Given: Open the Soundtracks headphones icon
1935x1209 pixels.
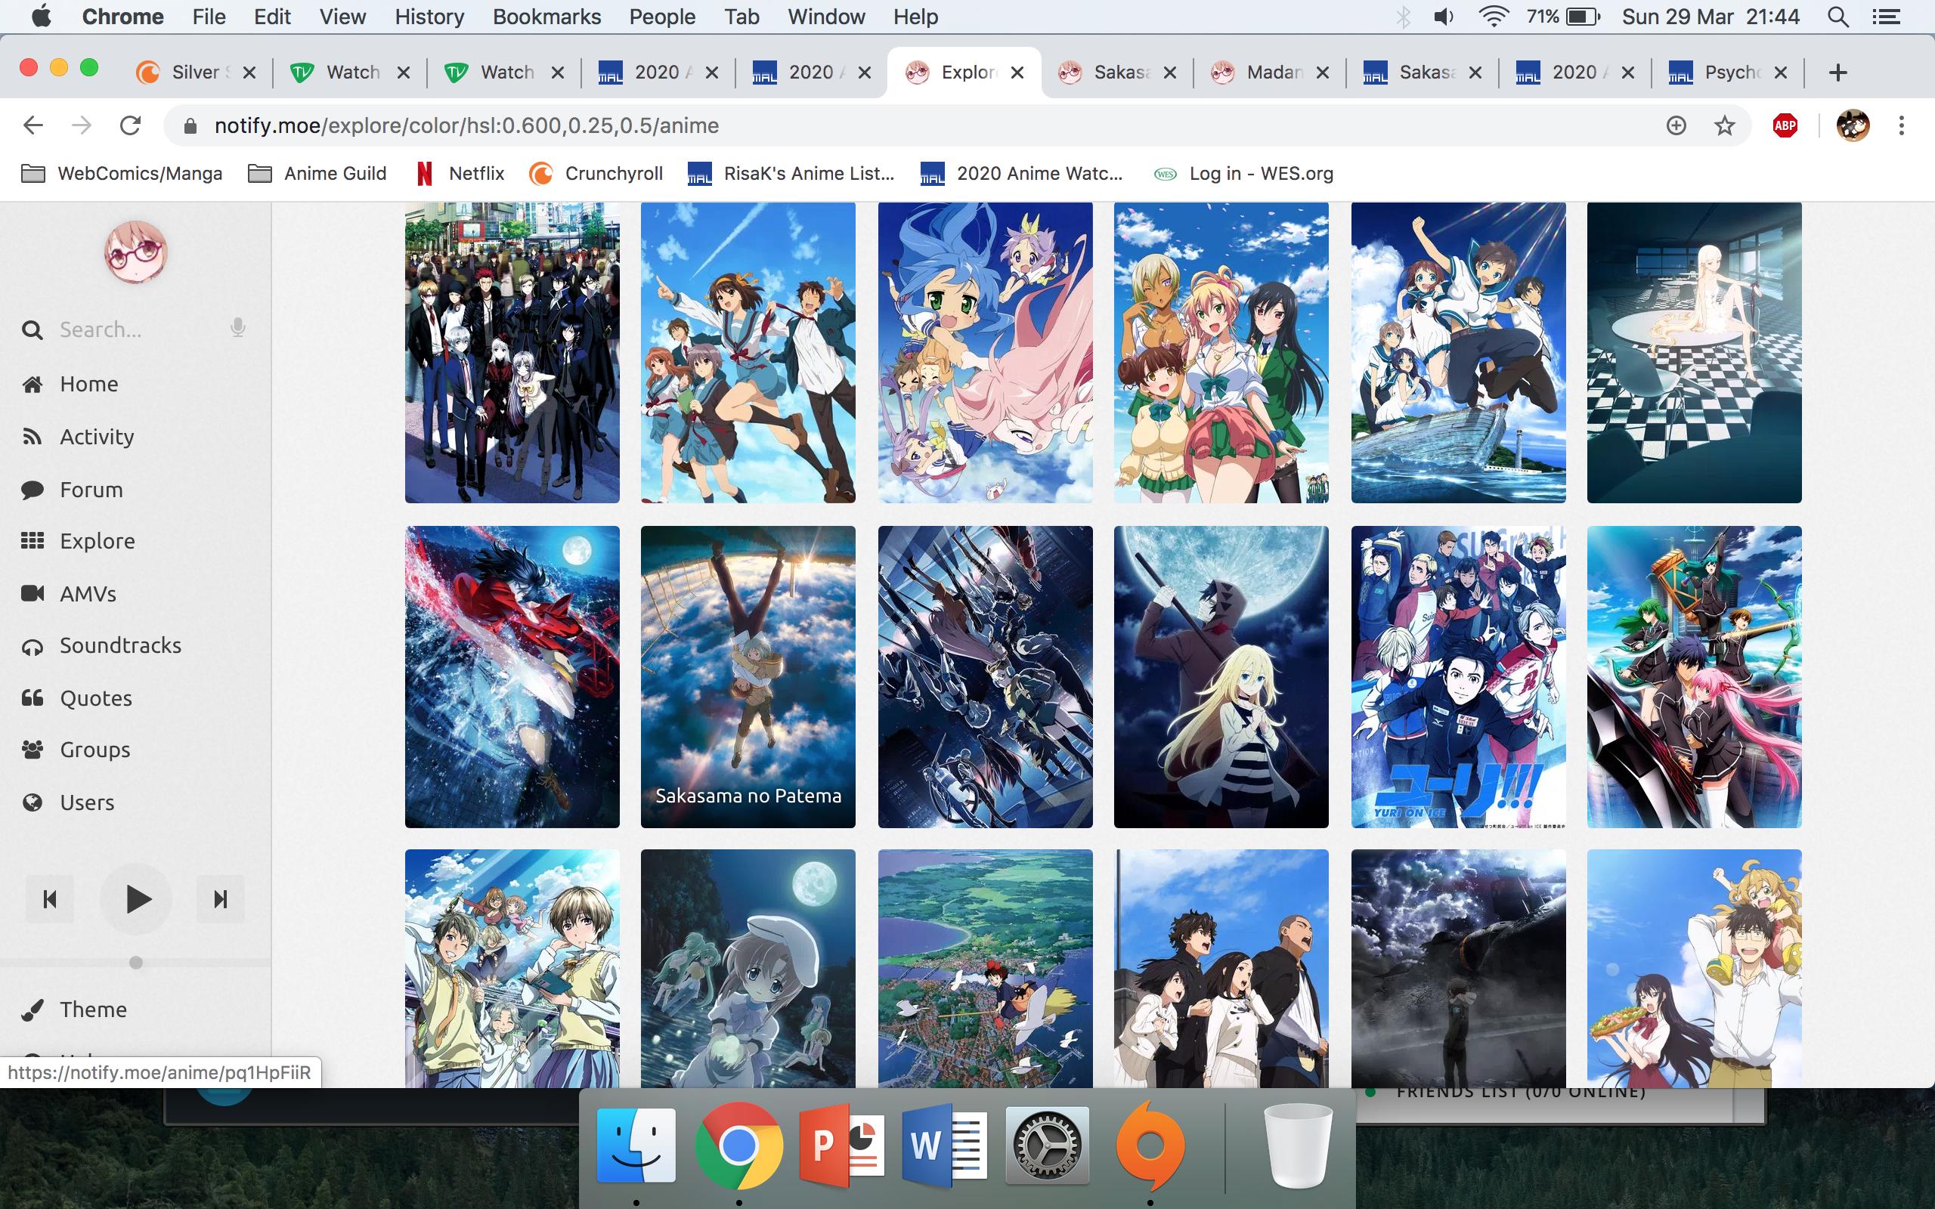Looking at the screenshot, I should point(32,646).
